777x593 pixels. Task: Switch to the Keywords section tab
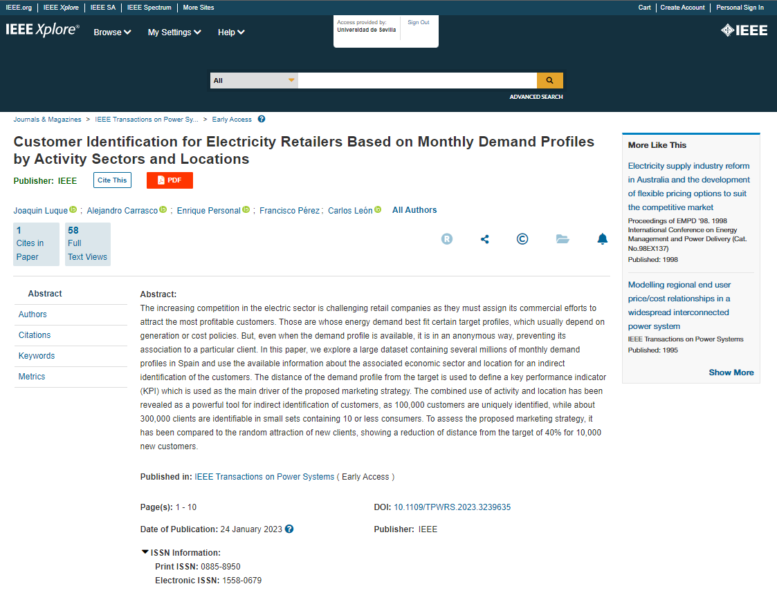click(x=37, y=356)
